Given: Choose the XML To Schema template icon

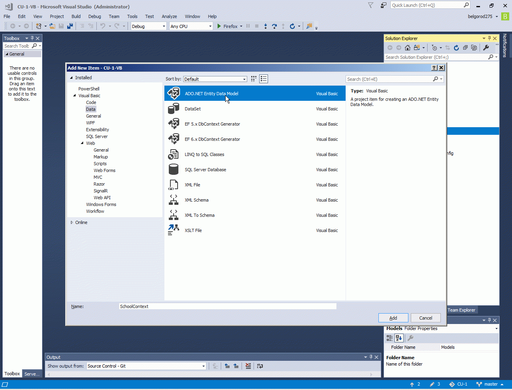Looking at the screenshot, I should click(174, 215).
